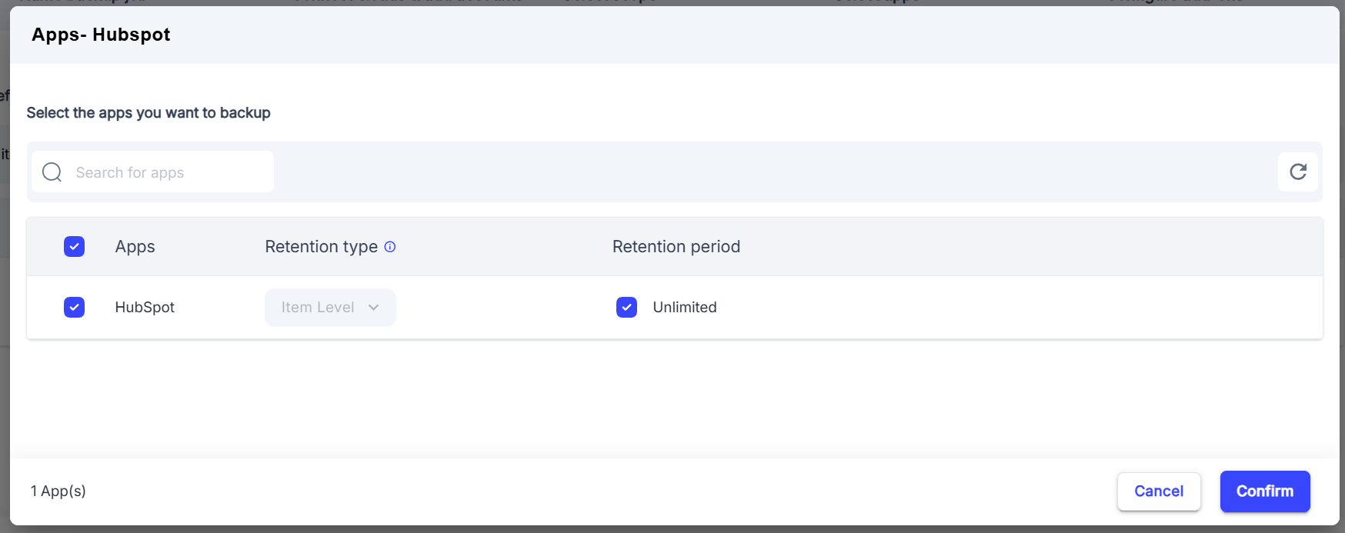
Task: Toggle the select-all Apps header checkbox
Action: coord(74,247)
